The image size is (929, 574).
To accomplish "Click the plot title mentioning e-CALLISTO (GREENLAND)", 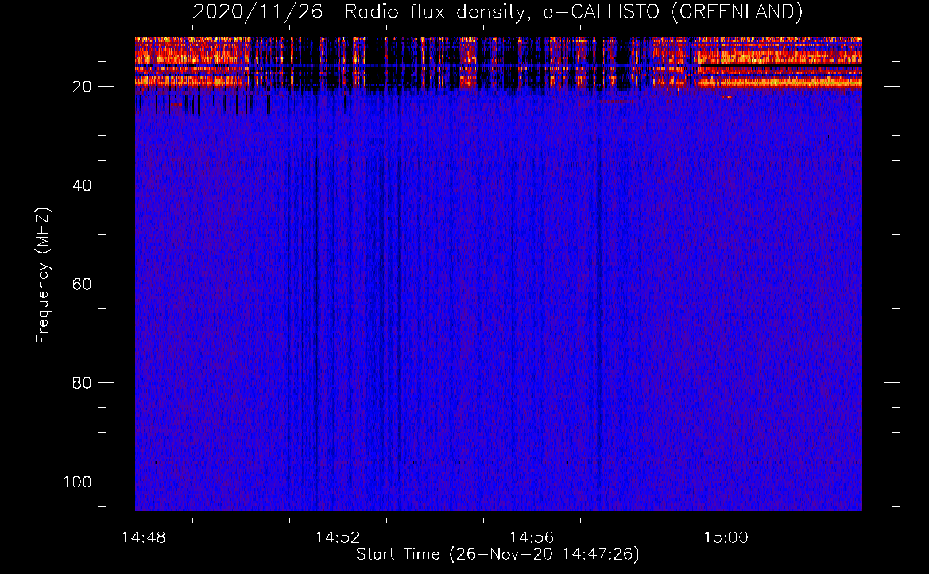I will click(x=497, y=11).
